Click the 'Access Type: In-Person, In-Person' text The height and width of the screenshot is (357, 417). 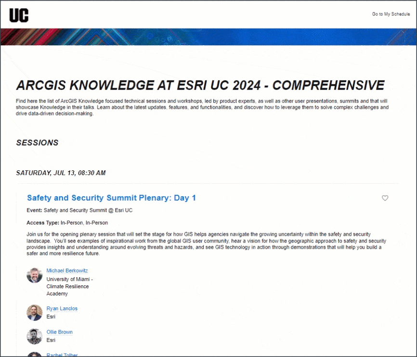[x=67, y=223]
